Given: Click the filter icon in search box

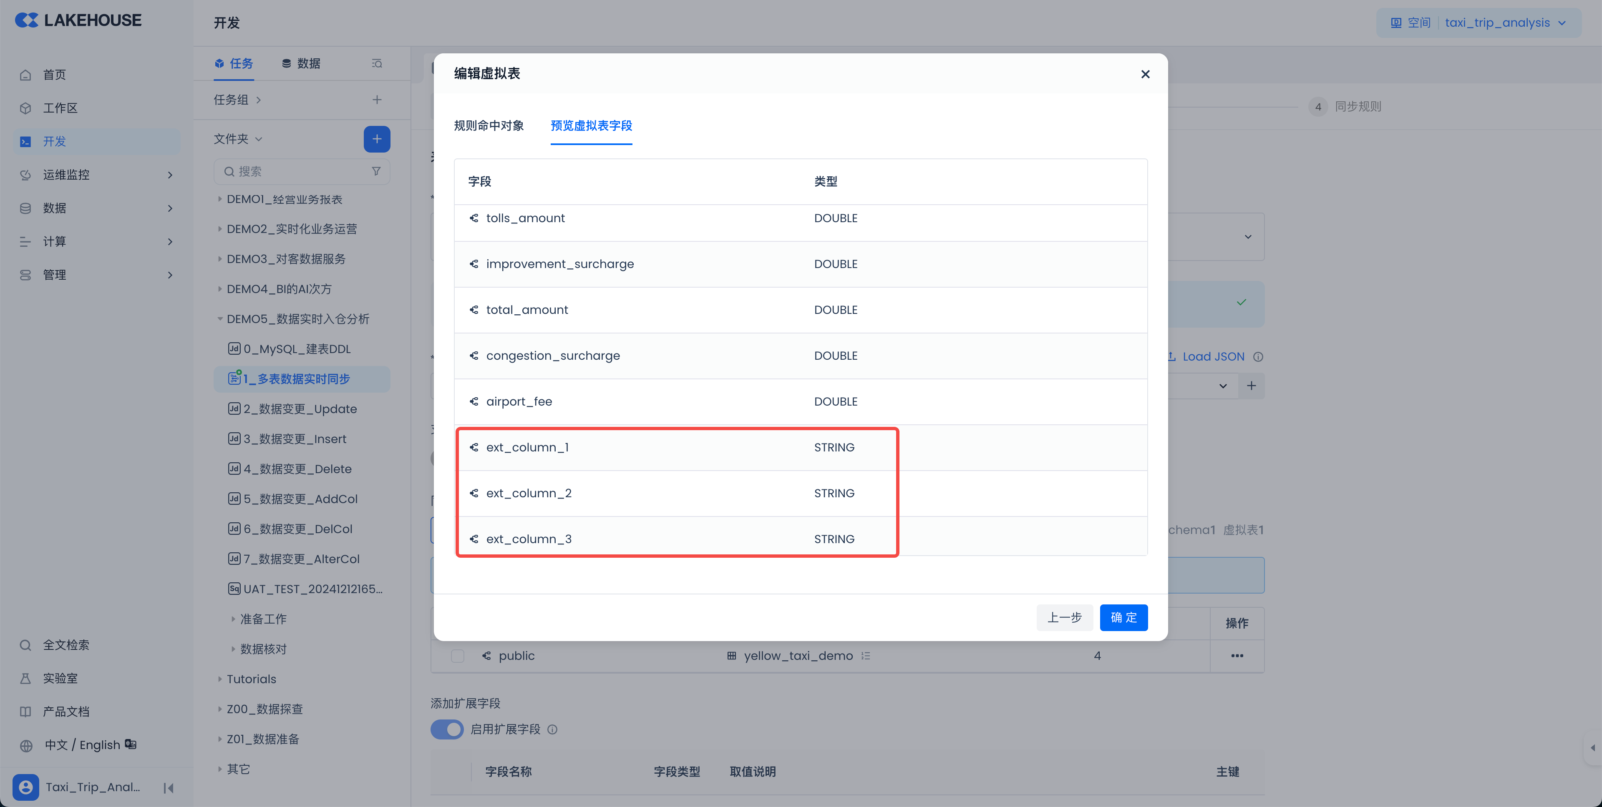Looking at the screenshot, I should tap(376, 171).
